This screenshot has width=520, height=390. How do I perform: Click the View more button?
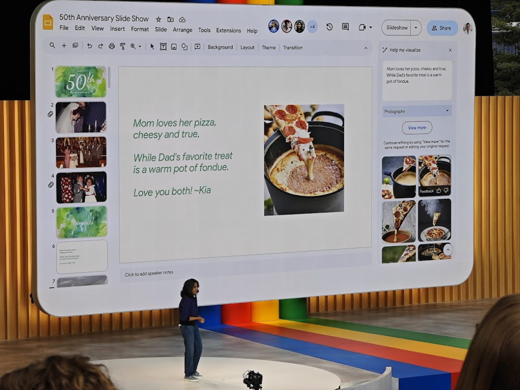(417, 128)
